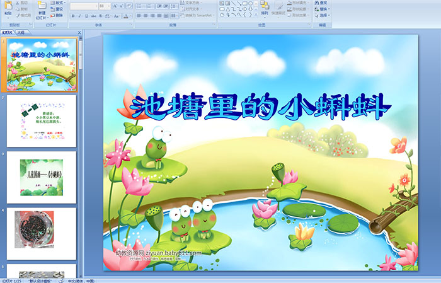This screenshot has width=441, height=283.
Task: Open the Layout (版式) dropdown
Action: point(58,3)
